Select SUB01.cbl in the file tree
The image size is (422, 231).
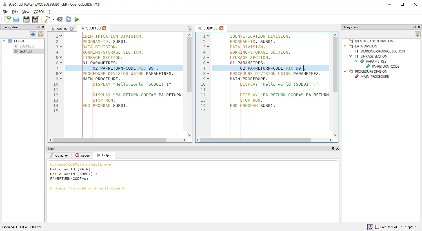click(27, 46)
